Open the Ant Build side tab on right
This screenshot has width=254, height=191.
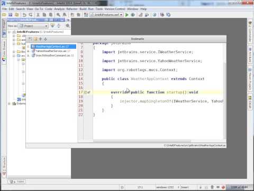pyautogui.click(x=250, y=55)
